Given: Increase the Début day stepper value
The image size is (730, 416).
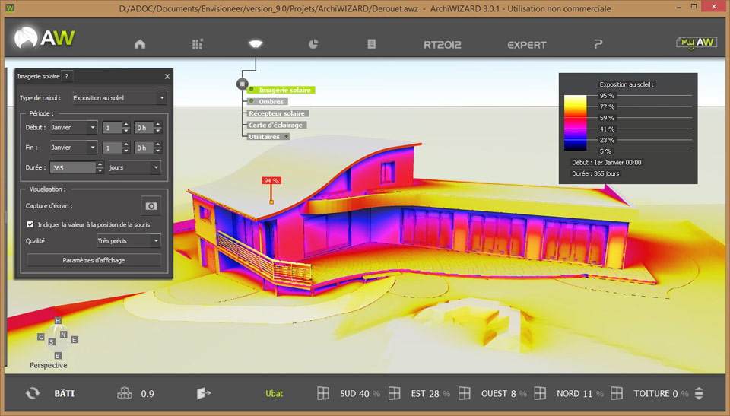Looking at the screenshot, I should (x=125, y=125).
